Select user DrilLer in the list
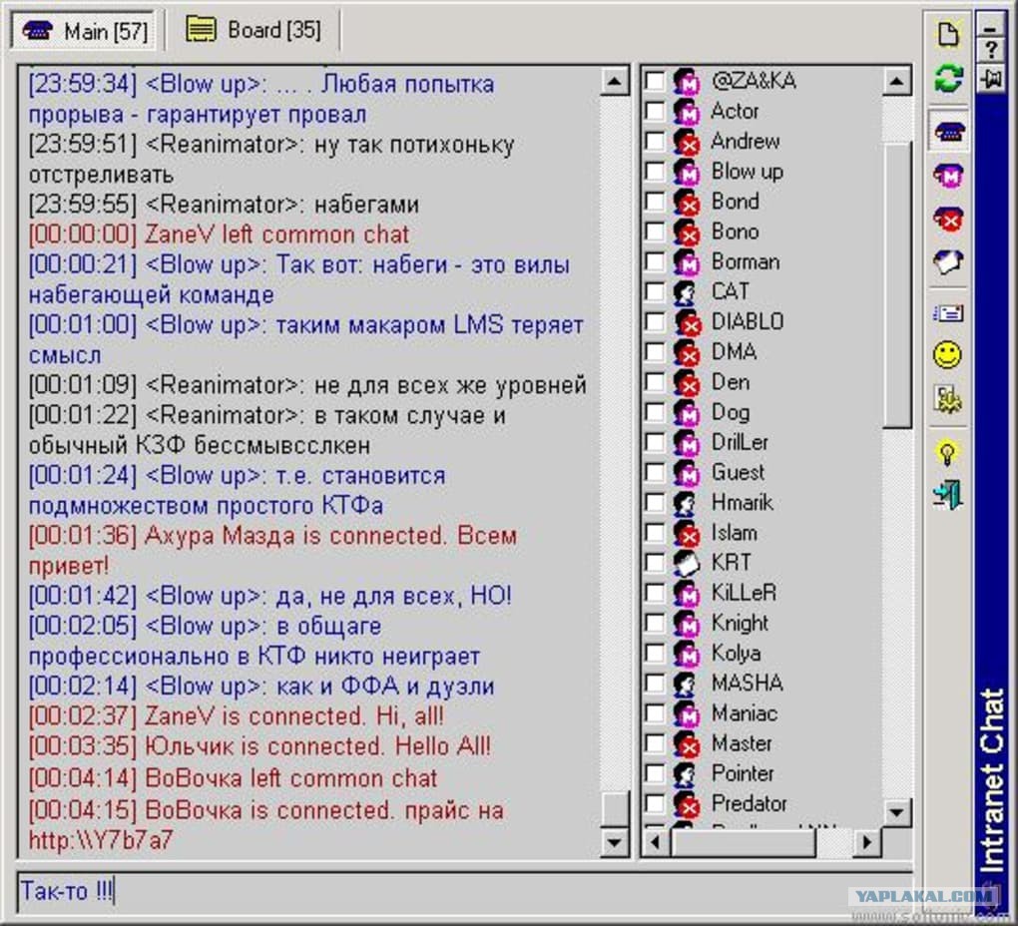 click(x=741, y=443)
